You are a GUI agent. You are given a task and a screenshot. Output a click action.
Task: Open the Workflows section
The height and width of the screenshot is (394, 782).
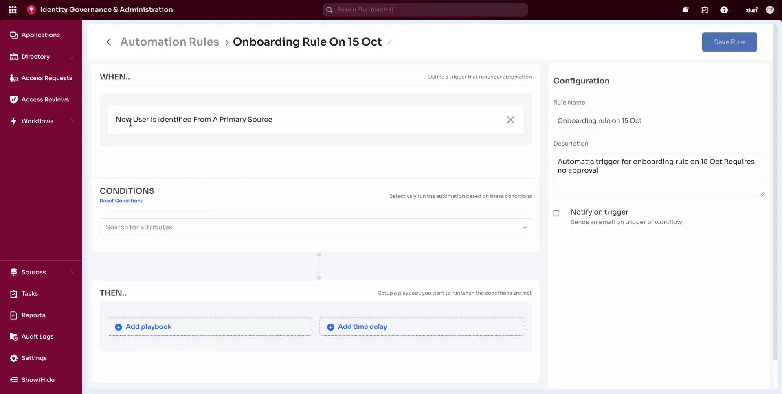coord(37,121)
